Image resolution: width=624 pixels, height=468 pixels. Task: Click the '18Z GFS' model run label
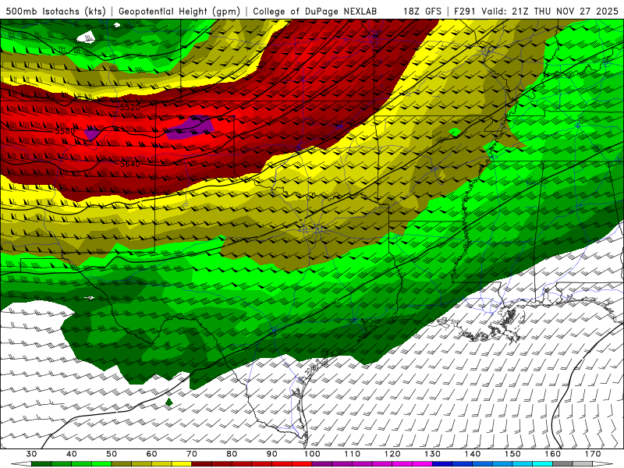click(x=422, y=11)
